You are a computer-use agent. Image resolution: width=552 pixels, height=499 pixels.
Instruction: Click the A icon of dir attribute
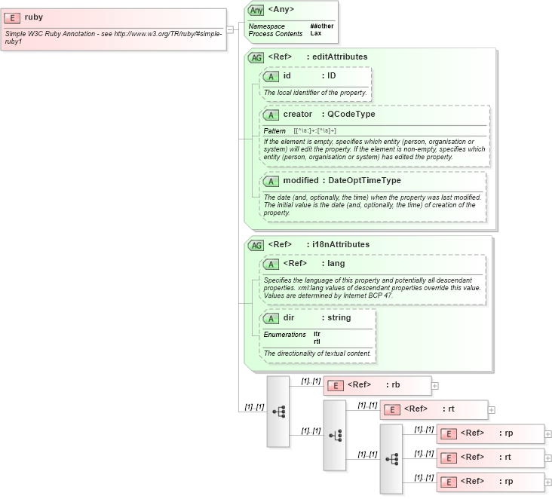pyautogui.click(x=271, y=319)
